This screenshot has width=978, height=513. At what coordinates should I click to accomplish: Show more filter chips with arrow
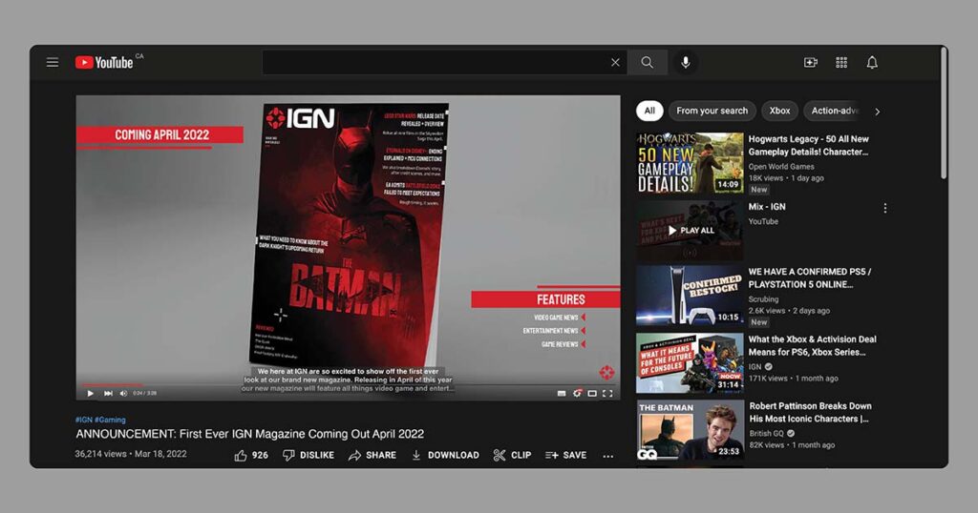pyautogui.click(x=878, y=112)
